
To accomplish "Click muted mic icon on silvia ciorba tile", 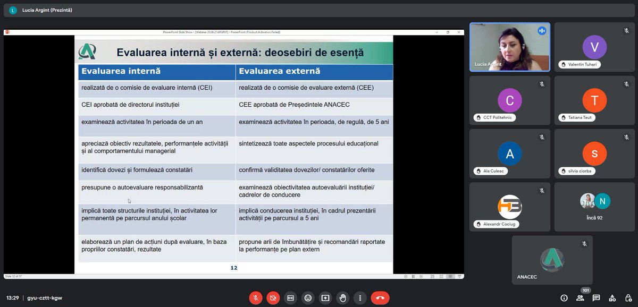I will tap(627, 137).
